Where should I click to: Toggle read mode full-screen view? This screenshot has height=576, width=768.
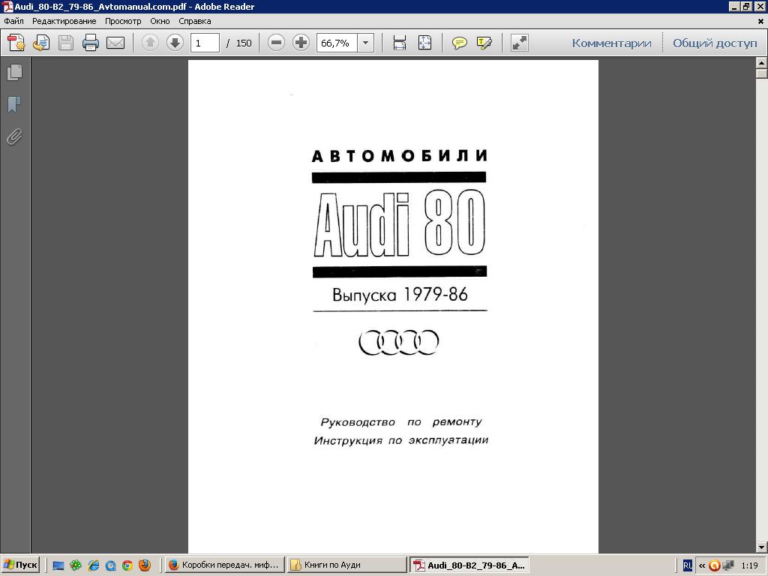pos(519,43)
